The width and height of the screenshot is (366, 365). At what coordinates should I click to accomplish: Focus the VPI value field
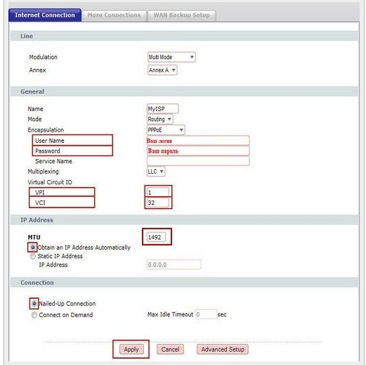pos(158,193)
